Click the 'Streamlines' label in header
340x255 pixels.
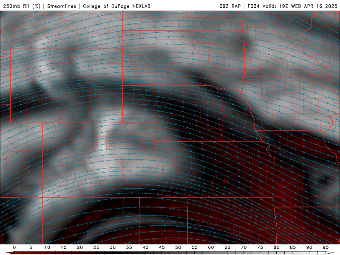pyautogui.click(x=62, y=6)
